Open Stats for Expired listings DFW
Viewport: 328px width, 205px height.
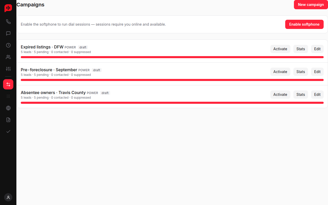click(x=301, y=49)
